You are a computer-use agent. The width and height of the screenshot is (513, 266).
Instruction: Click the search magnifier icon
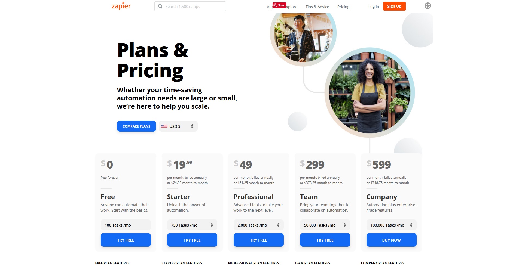[160, 6]
